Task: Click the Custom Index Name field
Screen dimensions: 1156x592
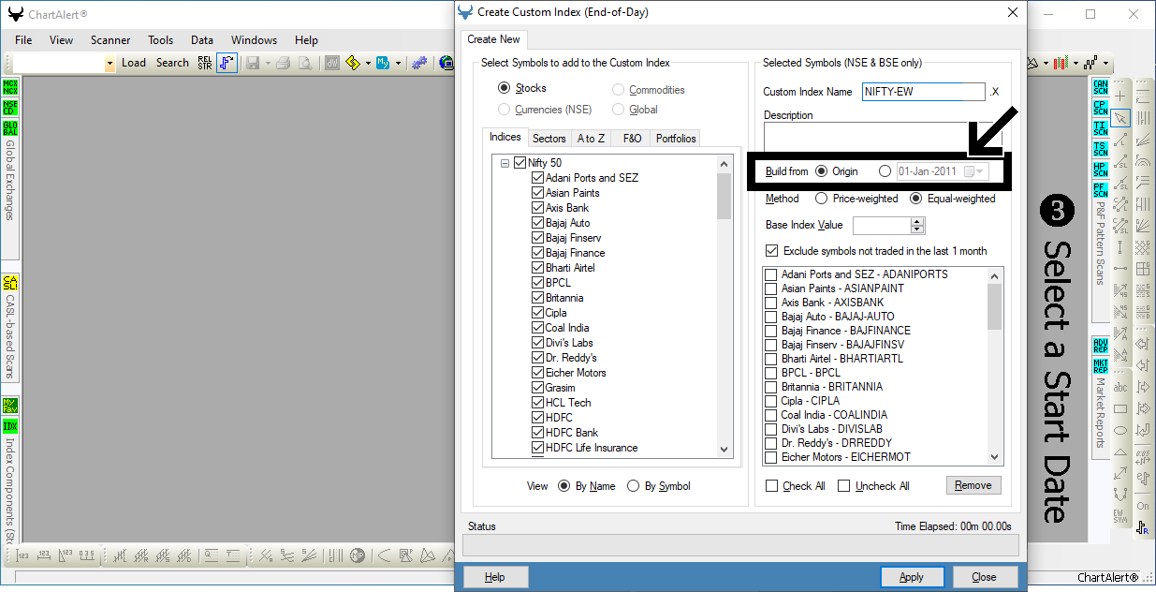Action: tap(924, 92)
